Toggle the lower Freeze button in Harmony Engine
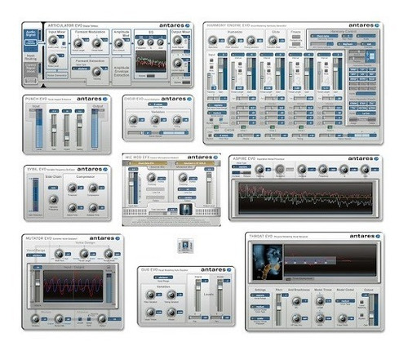This screenshot has width=408, height=355. coord(296,43)
